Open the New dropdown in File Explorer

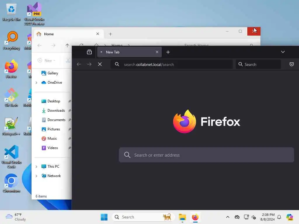coord(46,61)
